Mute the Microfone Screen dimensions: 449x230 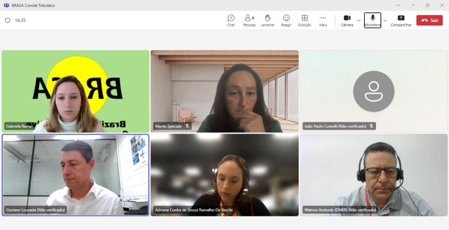click(372, 20)
